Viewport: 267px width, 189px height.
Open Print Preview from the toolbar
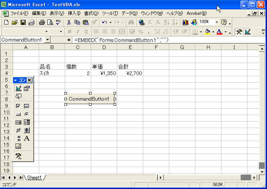tap(50, 22)
